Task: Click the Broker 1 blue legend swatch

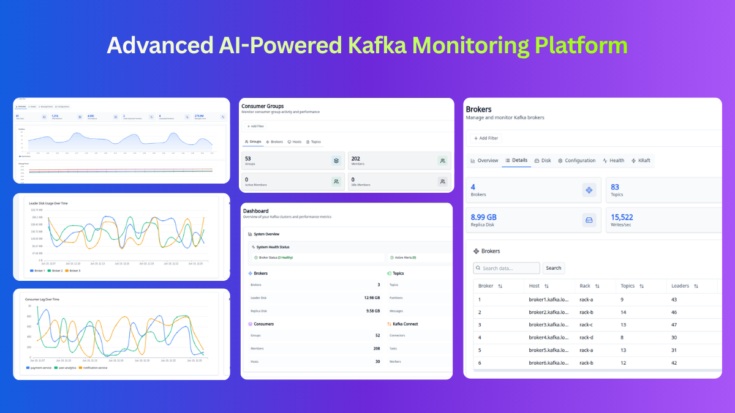Action: (x=31, y=270)
